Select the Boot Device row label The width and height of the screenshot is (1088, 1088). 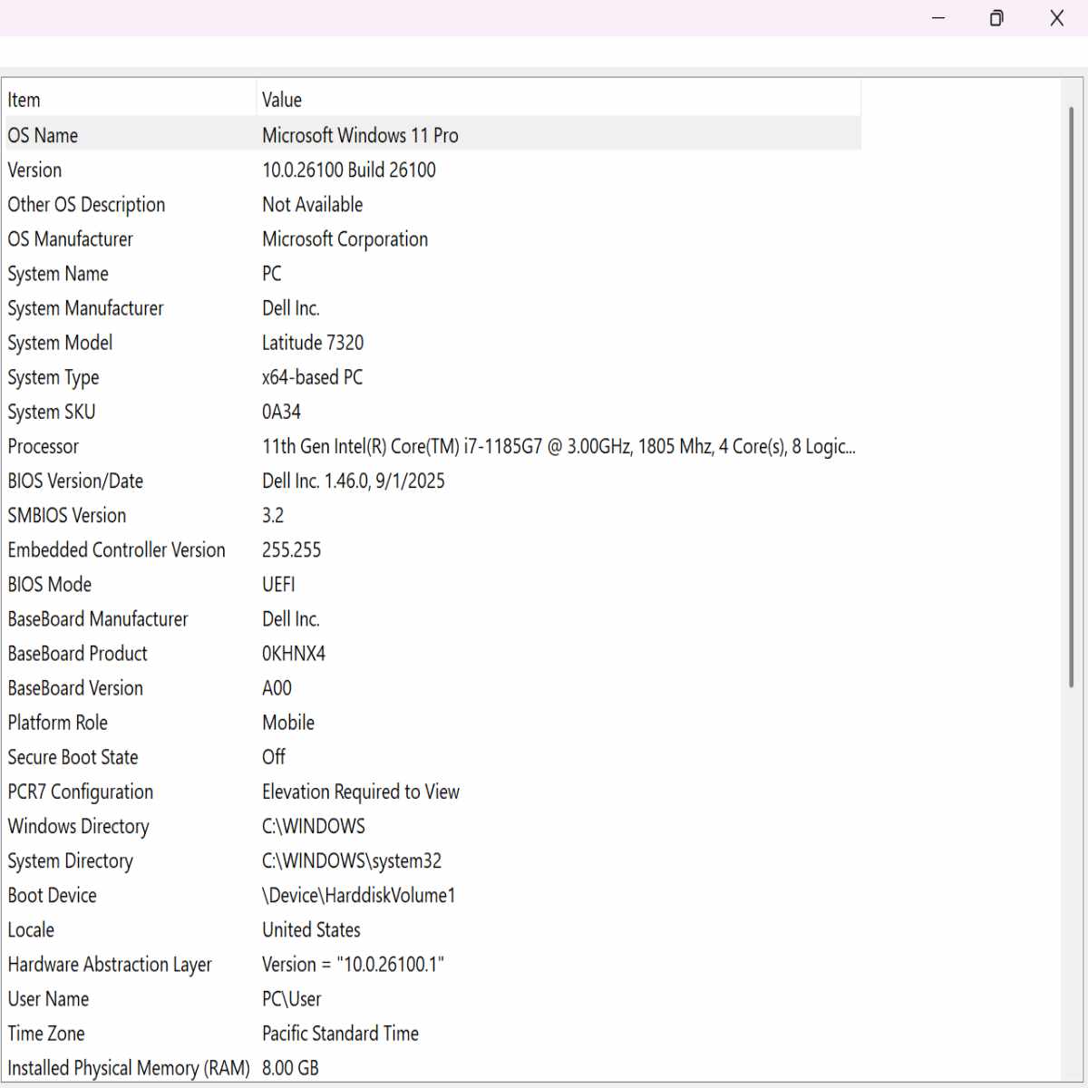pos(52,895)
